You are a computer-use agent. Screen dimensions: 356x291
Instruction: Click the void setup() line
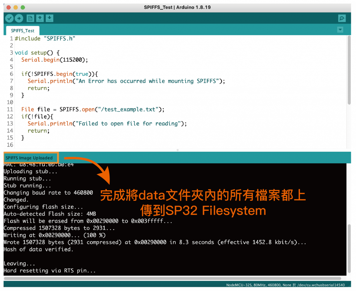37,53
